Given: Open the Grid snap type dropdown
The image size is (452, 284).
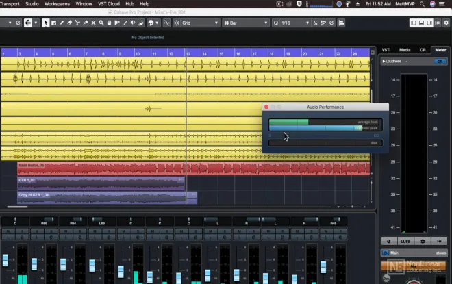Looking at the screenshot, I should (x=201, y=23).
